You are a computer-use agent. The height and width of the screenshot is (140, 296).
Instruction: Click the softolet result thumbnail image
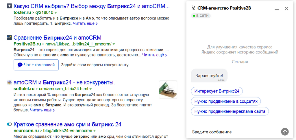point(168,90)
